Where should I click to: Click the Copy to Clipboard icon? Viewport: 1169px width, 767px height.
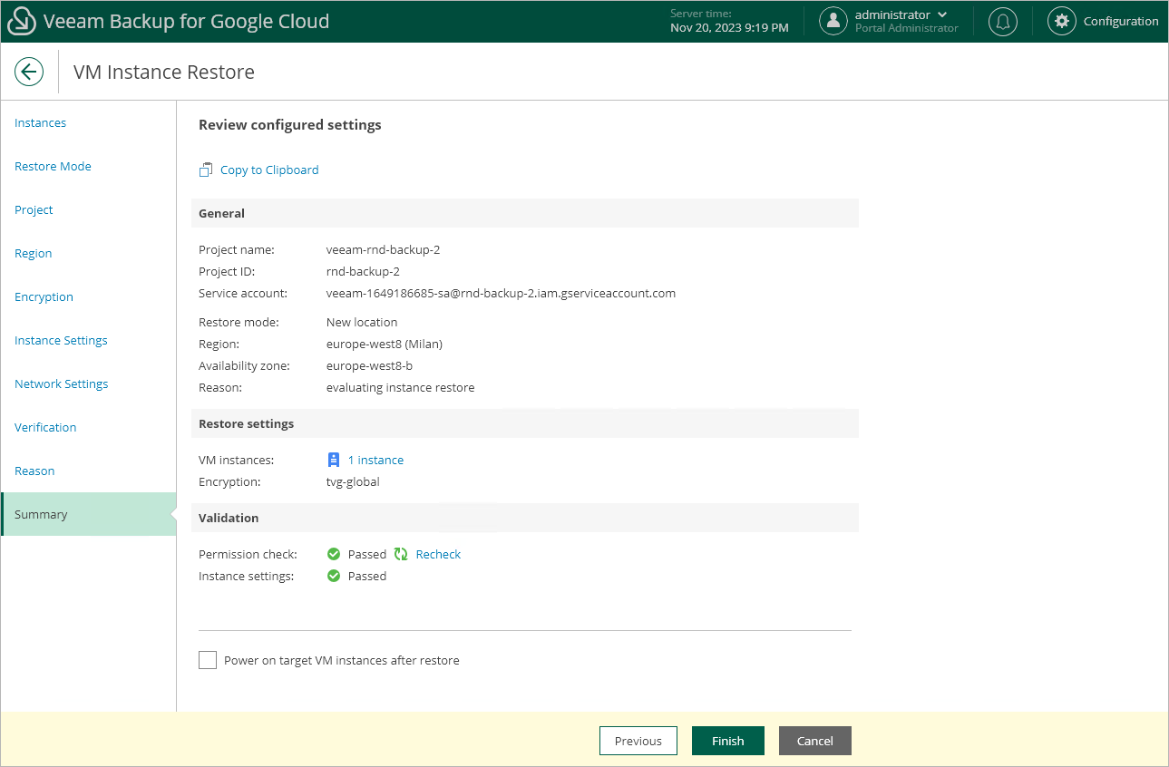point(206,170)
